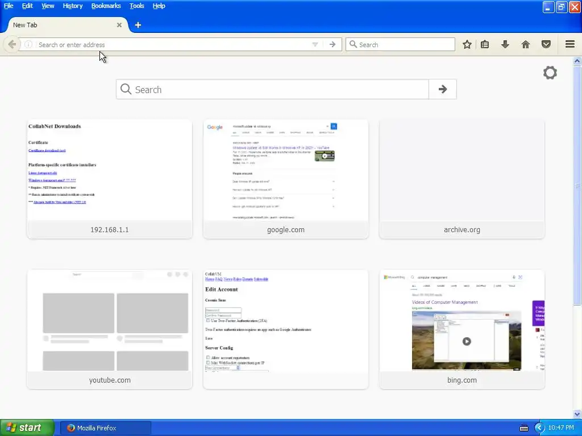
Task: Expand hidden tray icons arrow
Action: 539,428
